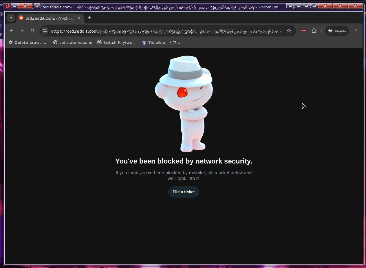Open the Chromium three-dot menu

click(356, 31)
